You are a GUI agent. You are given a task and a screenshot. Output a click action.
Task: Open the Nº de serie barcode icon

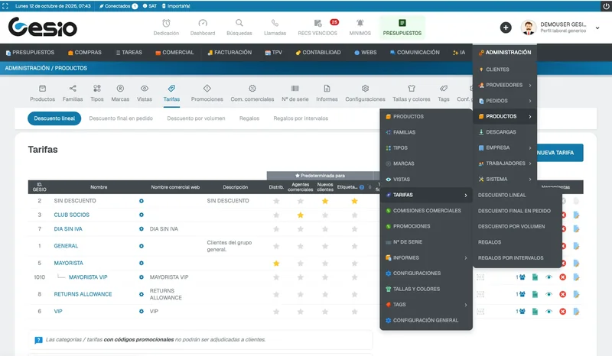295,89
